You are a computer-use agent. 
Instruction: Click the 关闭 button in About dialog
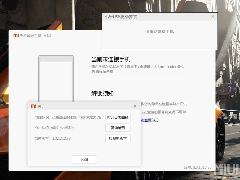point(84,160)
